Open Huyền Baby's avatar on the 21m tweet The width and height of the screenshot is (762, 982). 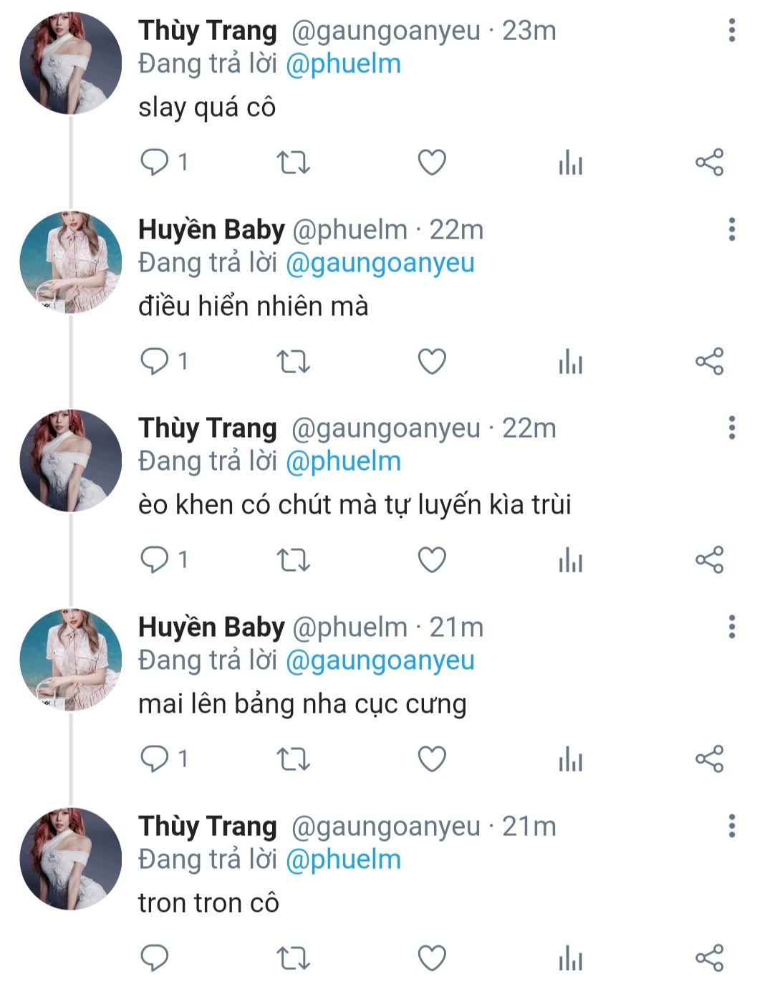(71, 660)
